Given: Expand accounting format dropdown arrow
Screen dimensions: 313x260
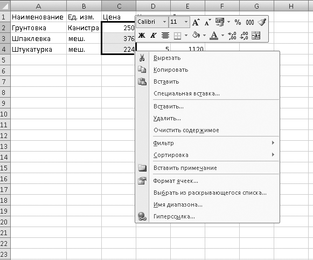Looking at the screenshot, I should 228,22.
